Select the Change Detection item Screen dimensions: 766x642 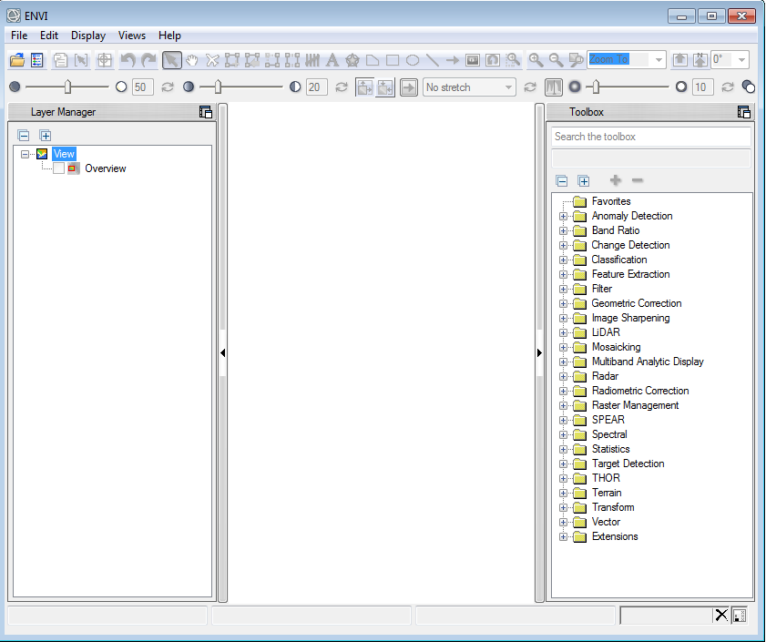click(630, 245)
